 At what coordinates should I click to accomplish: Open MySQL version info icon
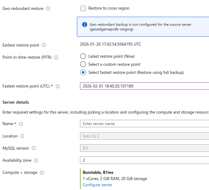[34, 148]
